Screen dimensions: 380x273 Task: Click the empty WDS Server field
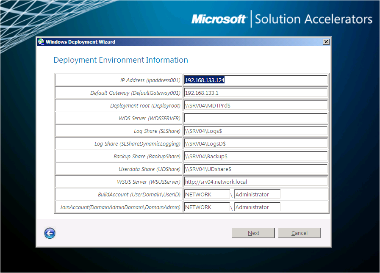point(255,118)
